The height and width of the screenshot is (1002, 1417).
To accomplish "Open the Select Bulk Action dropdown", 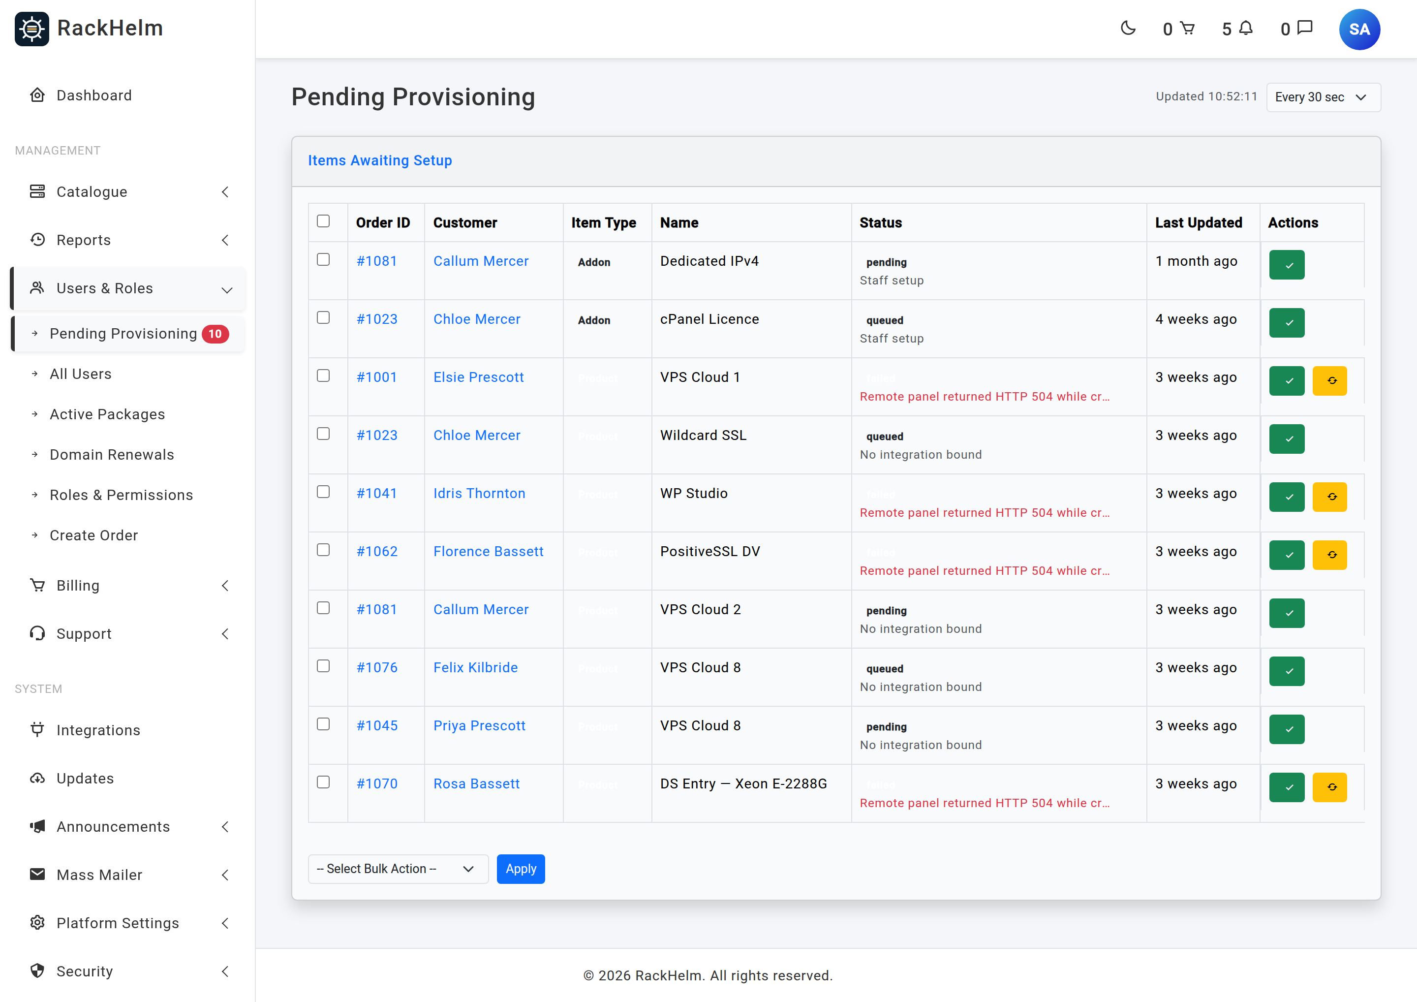I will click(398, 869).
